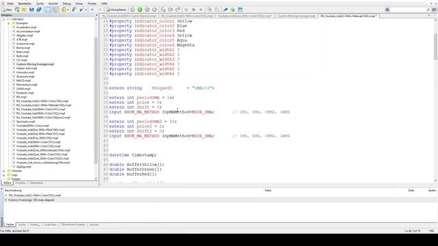This screenshot has height=246, width=438.
Task: Switch to the Journal tab in the Toolbox
Action: point(94,225)
